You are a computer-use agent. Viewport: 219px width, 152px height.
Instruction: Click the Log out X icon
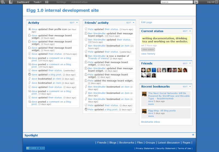click(x=217, y=2)
